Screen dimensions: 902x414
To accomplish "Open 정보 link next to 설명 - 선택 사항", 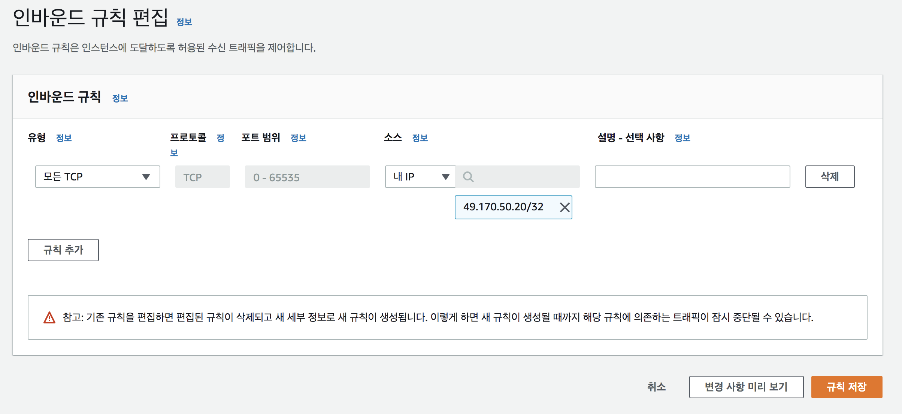I will tap(682, 138).
